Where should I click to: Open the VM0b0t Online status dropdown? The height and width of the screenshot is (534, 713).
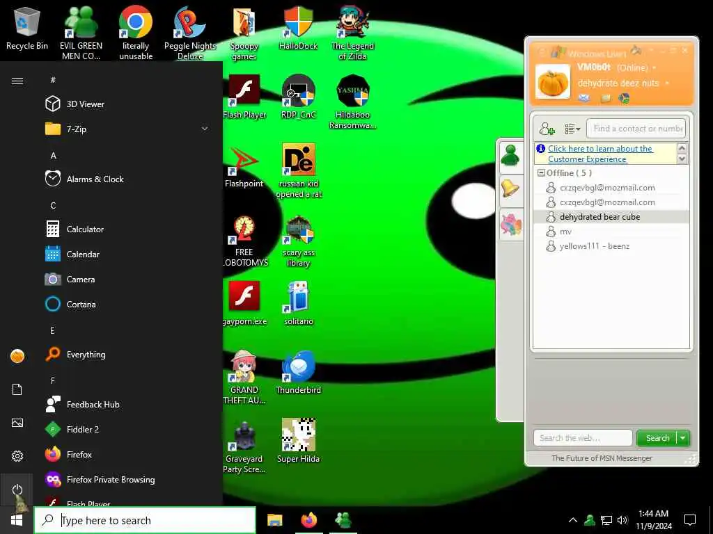655,68
